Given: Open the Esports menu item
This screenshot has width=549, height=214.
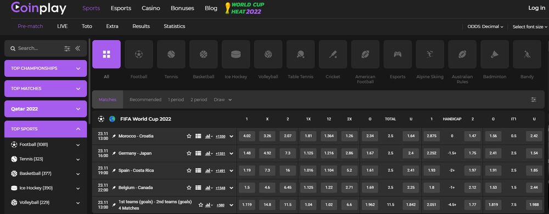Looking at the screenshot, I should (x=121, y=8).
